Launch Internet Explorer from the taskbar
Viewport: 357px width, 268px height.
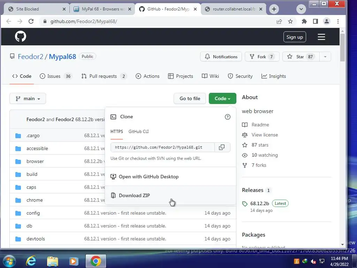click(31, 261)
